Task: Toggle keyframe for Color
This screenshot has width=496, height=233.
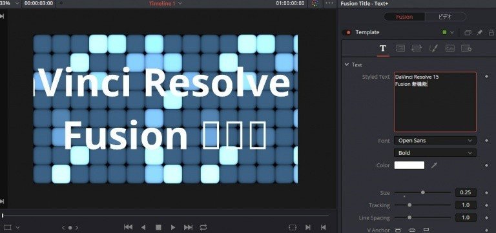Action: pos(486,165)
